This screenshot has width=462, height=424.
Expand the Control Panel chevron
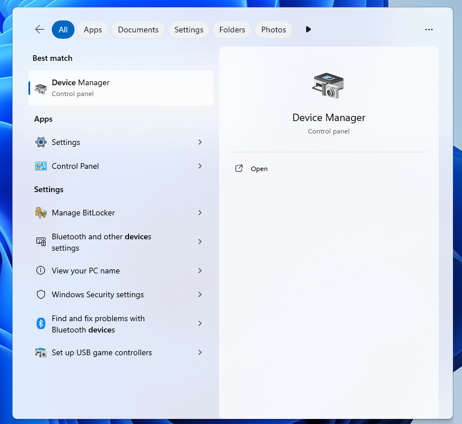(200, 166)
